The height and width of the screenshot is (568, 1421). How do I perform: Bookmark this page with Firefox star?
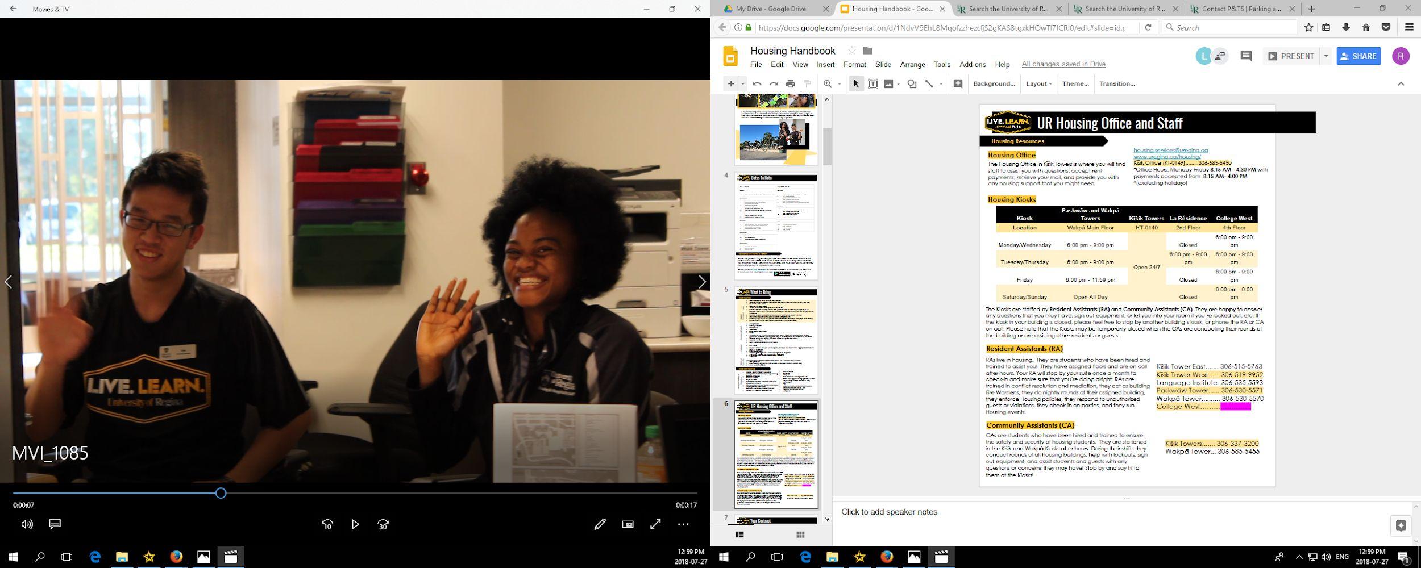[1308, 27]
